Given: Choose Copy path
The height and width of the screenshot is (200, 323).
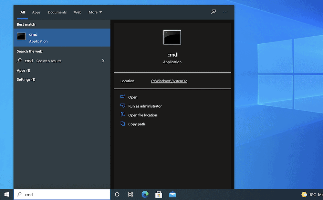Looking at the screenshot, I should click(137, 124).
